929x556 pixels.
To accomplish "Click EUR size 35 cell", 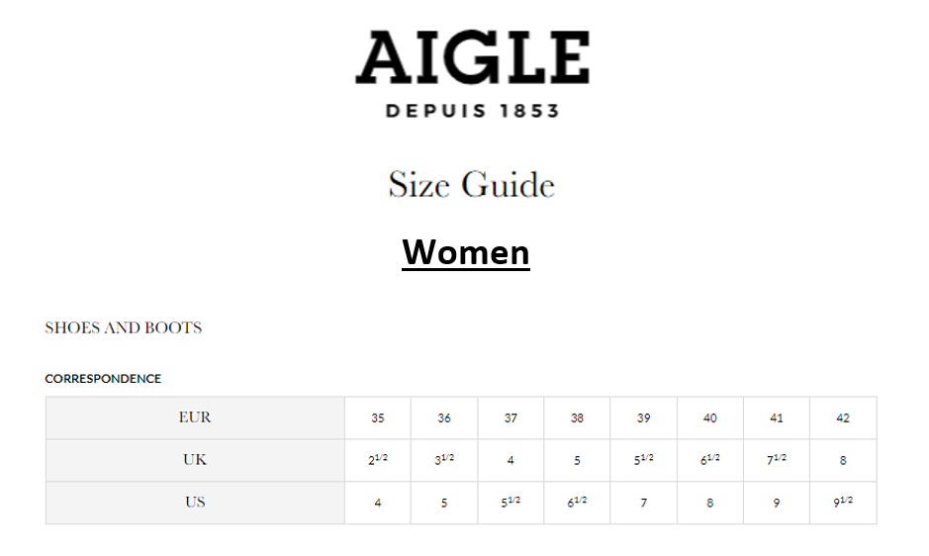I will (378, 418).
